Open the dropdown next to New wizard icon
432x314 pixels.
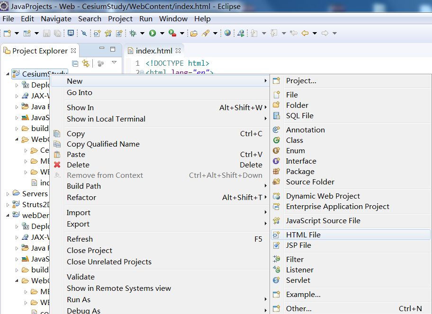tap(17, 33)
